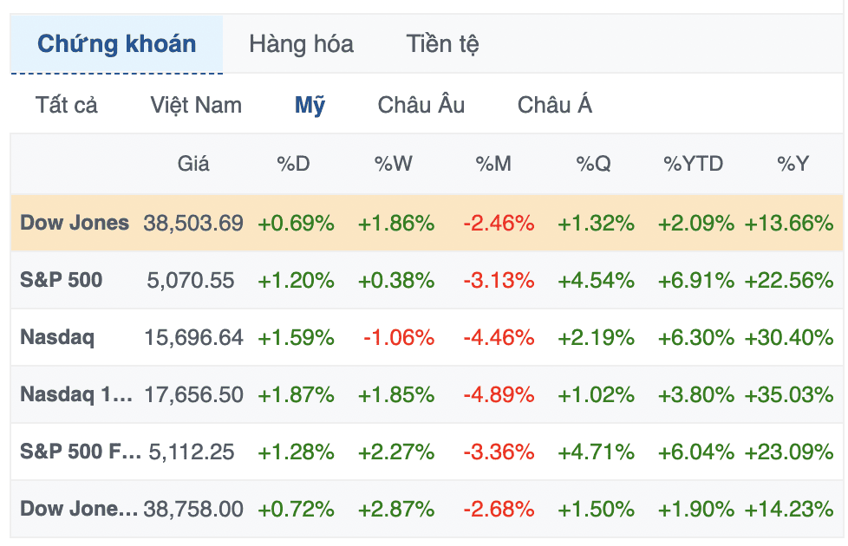The image size is (848, 546).
Task: Click the %W column header
Action: click(x=393, y=164)
